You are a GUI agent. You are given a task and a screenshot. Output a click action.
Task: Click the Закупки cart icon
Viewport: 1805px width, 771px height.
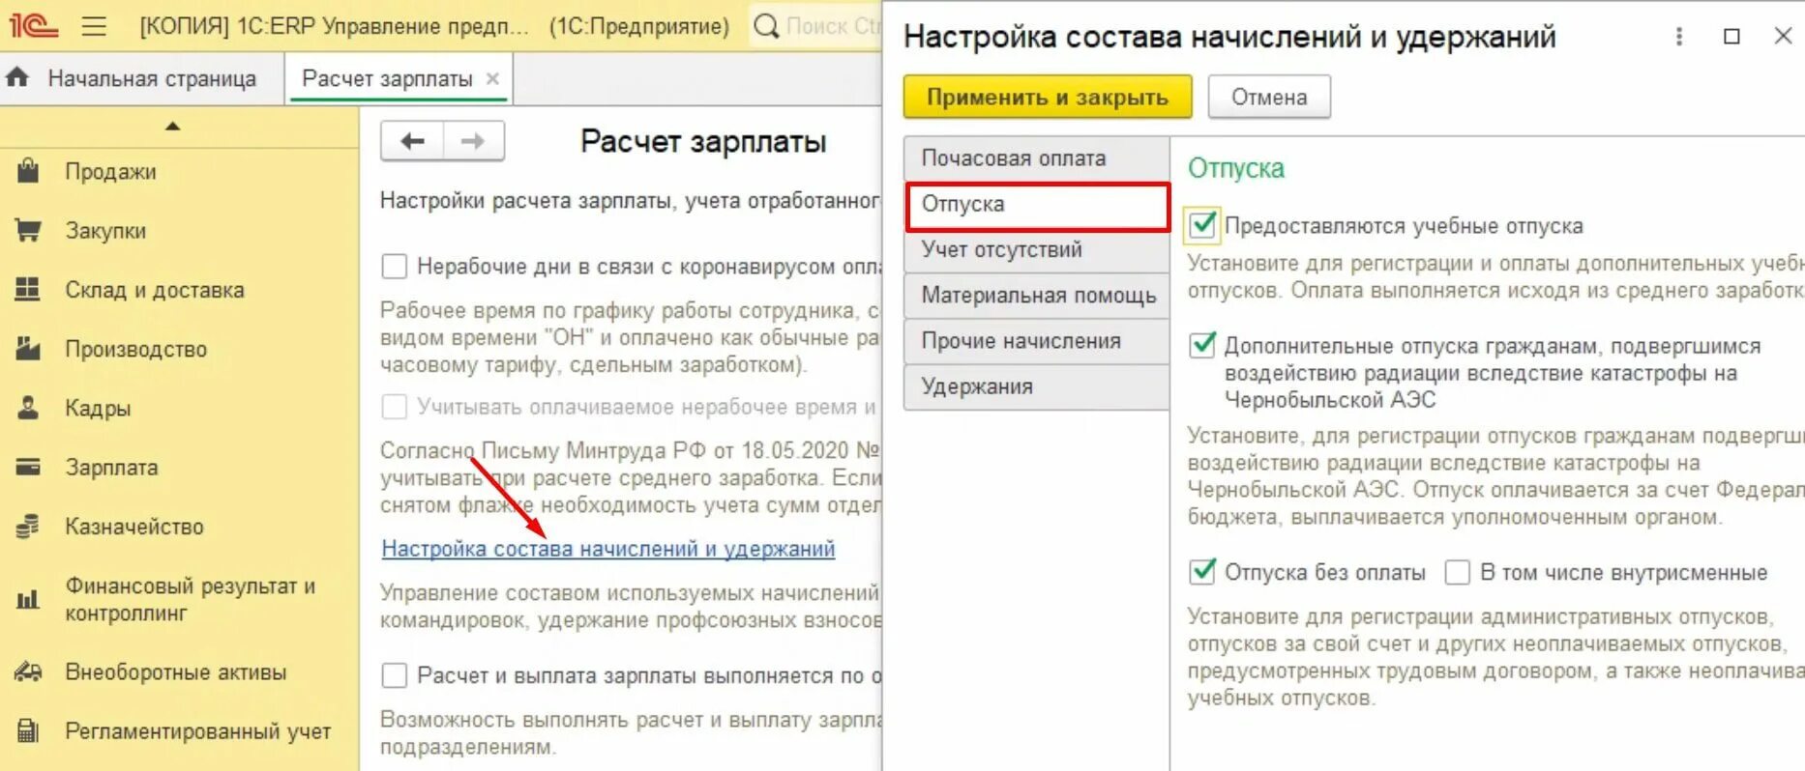(28, 230)
